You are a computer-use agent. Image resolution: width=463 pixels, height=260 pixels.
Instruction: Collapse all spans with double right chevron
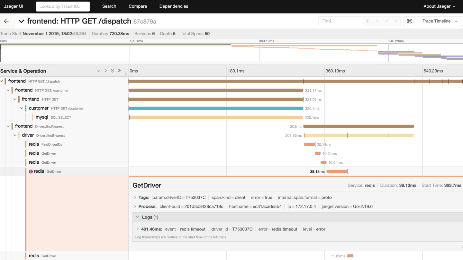point(119,71)
